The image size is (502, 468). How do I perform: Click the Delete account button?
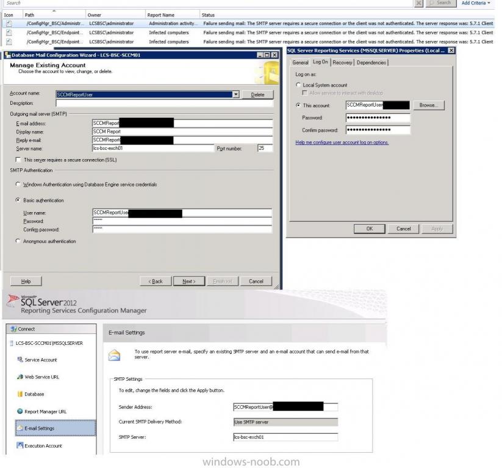(258, 94)
